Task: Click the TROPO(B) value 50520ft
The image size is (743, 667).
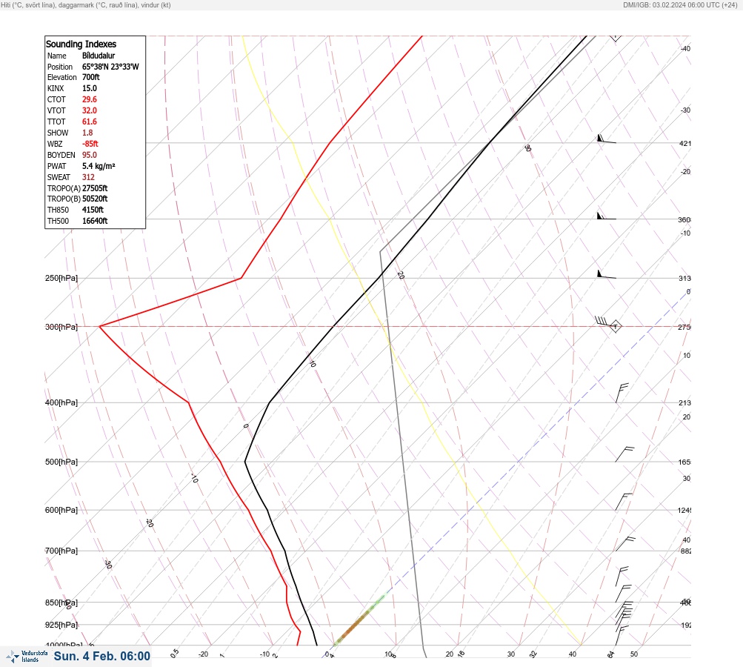Action: tap(95, 199)
